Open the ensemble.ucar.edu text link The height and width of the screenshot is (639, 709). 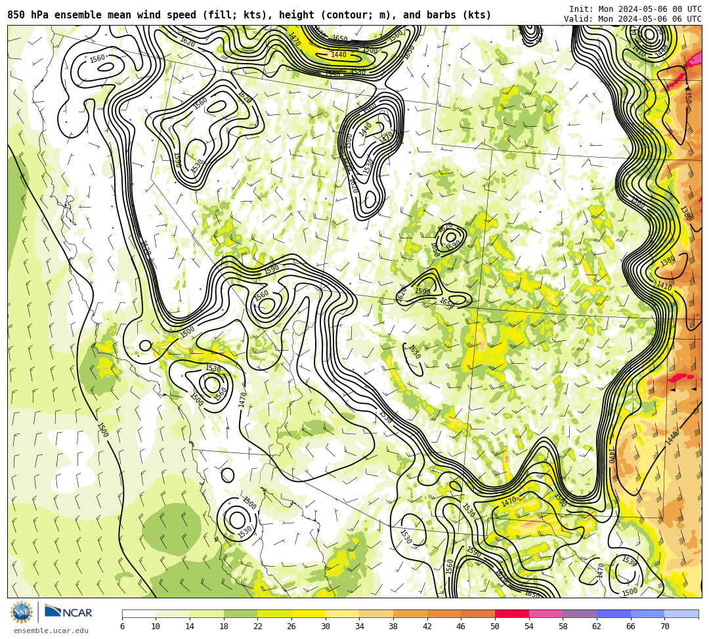51,630
